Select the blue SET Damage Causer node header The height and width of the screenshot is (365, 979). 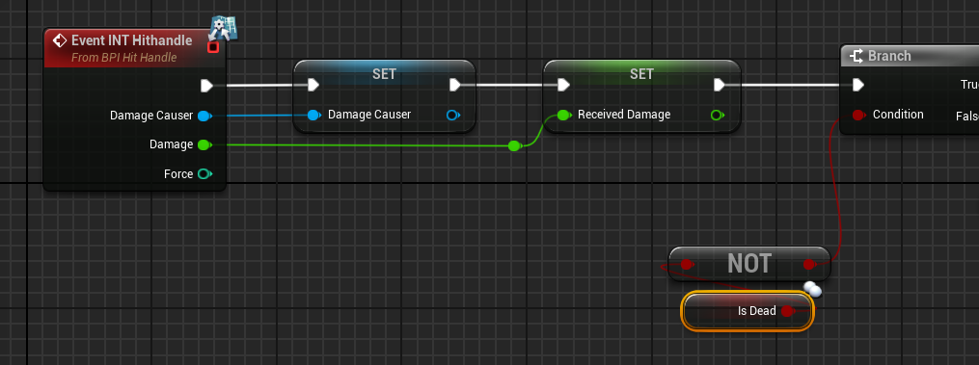(384, 73)
